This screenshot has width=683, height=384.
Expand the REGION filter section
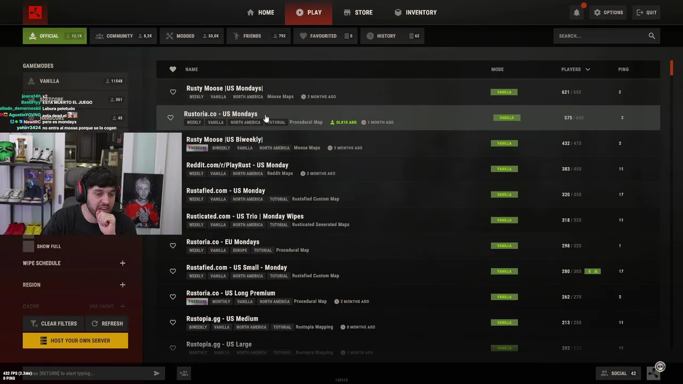122,285
